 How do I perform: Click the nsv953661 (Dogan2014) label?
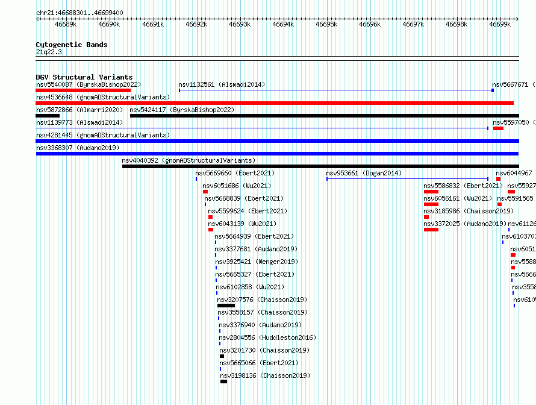tap(364, 173)
